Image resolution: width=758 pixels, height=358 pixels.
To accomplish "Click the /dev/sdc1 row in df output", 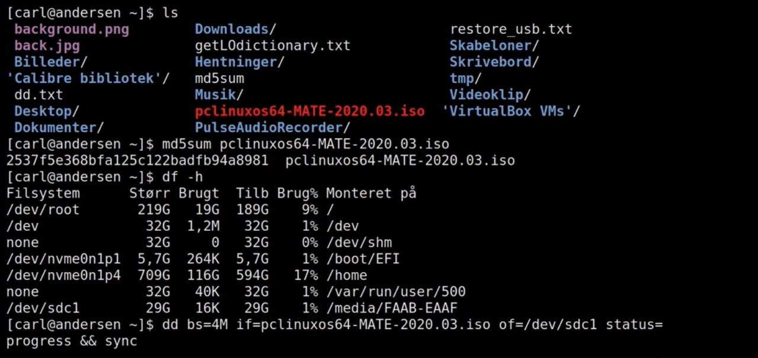I will 43,308.
